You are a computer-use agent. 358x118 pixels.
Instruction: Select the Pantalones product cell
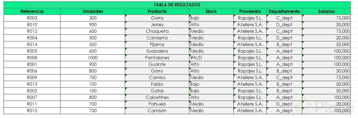[x=157, y=58]
